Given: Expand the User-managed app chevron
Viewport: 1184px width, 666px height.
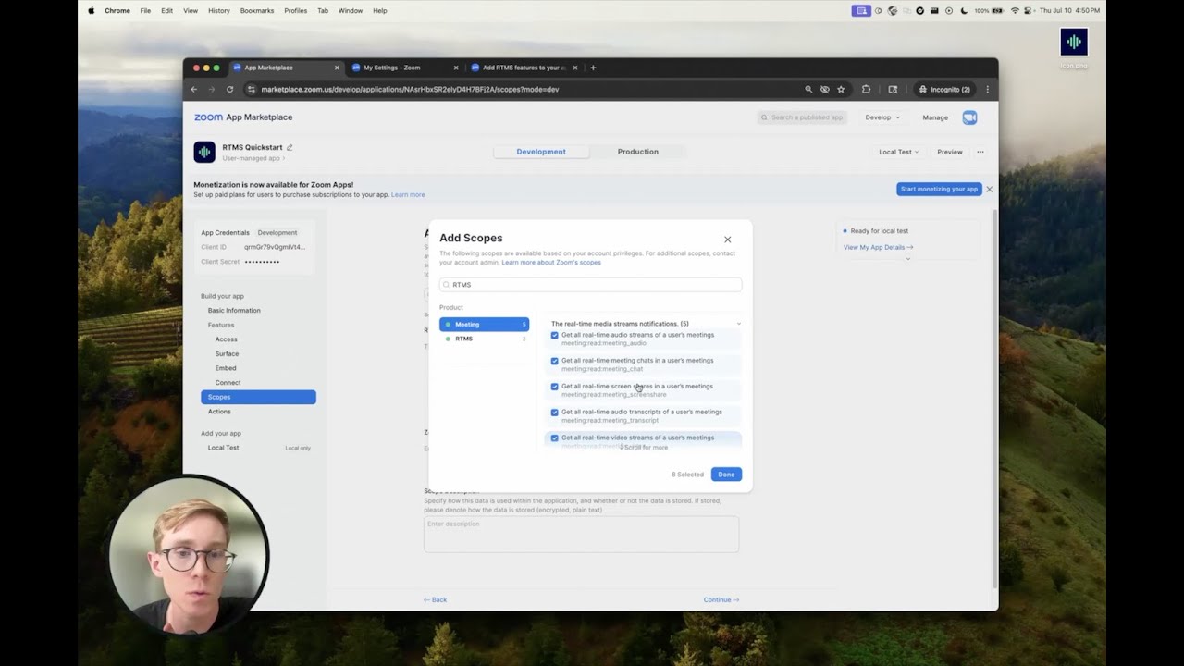Looking at the screenshot, I should click(284, 159).
